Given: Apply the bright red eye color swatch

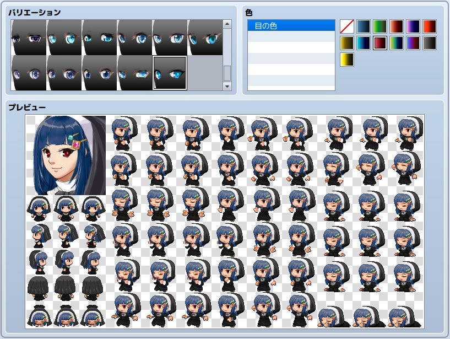Looking at the screenshot, I should (x=429, y=26).
